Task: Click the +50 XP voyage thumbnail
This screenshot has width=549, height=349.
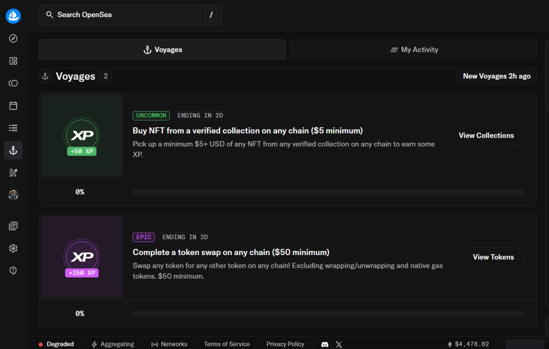Action: click(82, 135)
